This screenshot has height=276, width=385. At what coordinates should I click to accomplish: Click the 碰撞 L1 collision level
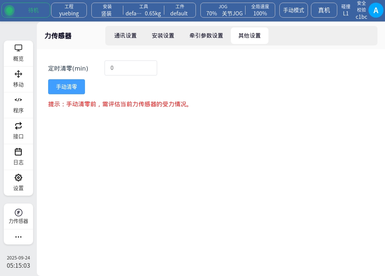pos(346,10)
